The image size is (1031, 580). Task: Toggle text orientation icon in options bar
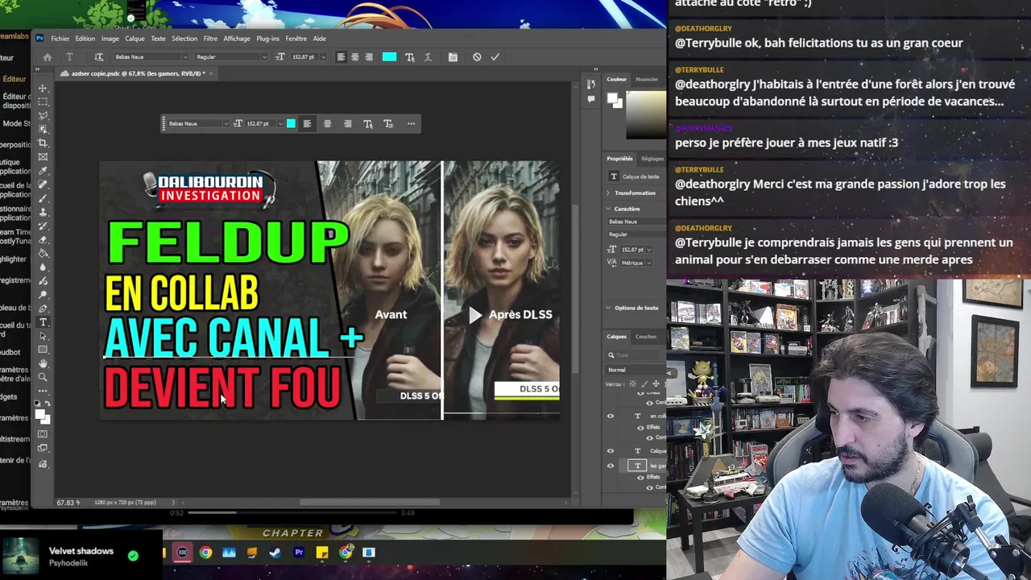click(x=99, y=57)
